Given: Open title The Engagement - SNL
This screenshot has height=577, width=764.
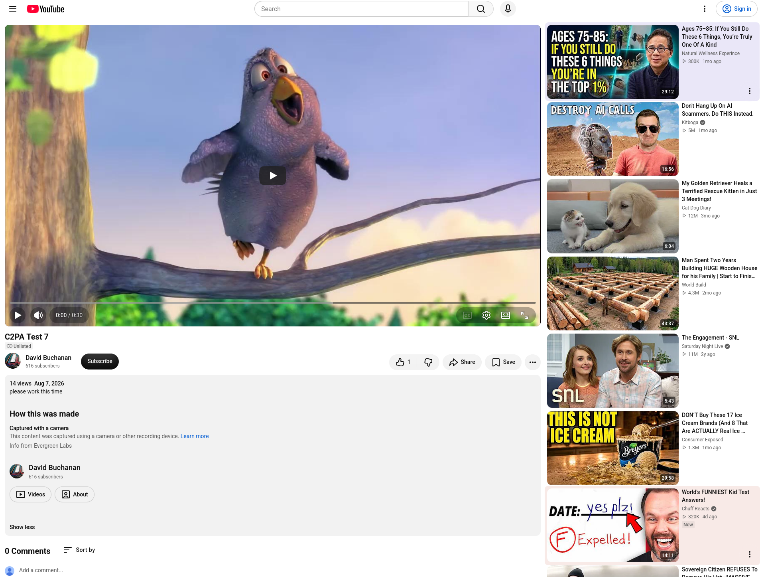Looking at the screenshot, I should click(x=711, y=338).
